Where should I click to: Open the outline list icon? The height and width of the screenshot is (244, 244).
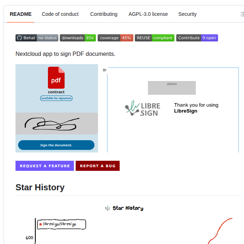point(242,14)
